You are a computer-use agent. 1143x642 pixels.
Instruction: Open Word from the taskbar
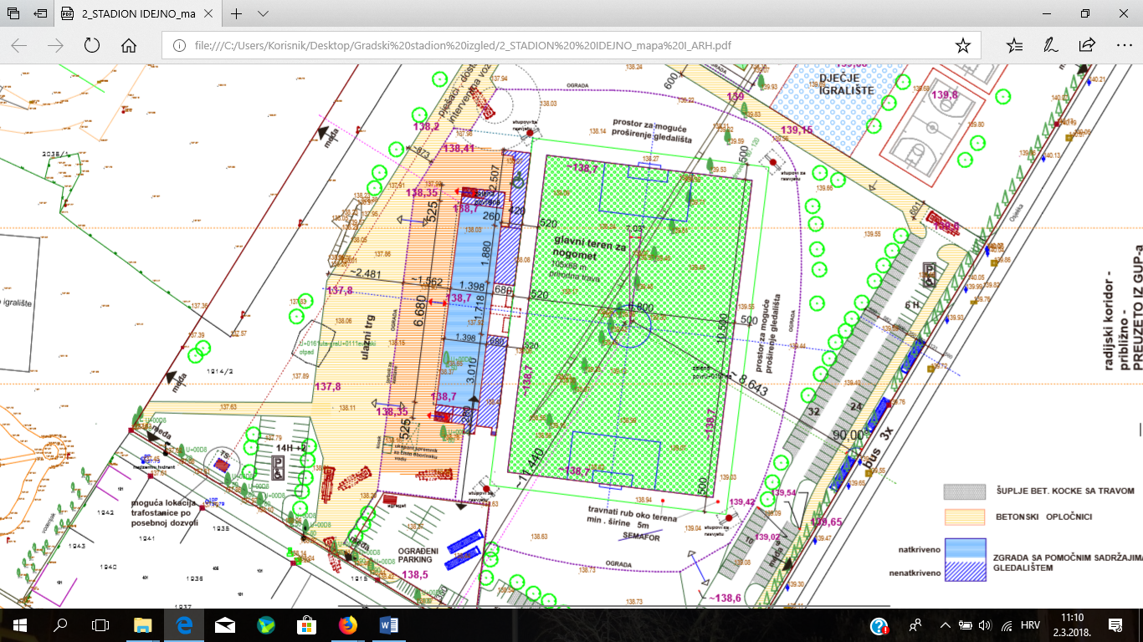(x=389, y=624)
